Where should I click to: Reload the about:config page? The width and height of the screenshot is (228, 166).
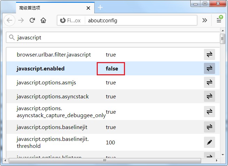32,20
